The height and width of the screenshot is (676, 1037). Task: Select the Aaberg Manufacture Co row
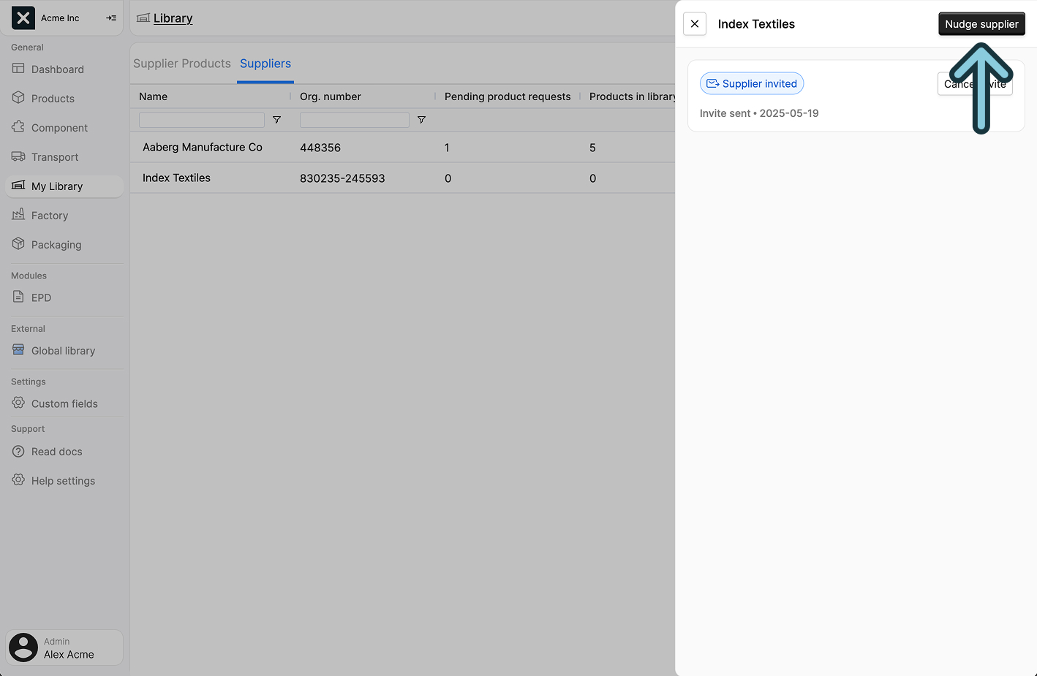tap(202, 148)
